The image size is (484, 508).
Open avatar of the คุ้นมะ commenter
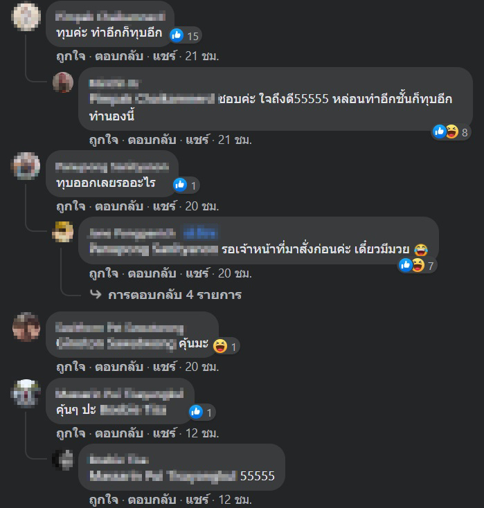coord(26,327)
